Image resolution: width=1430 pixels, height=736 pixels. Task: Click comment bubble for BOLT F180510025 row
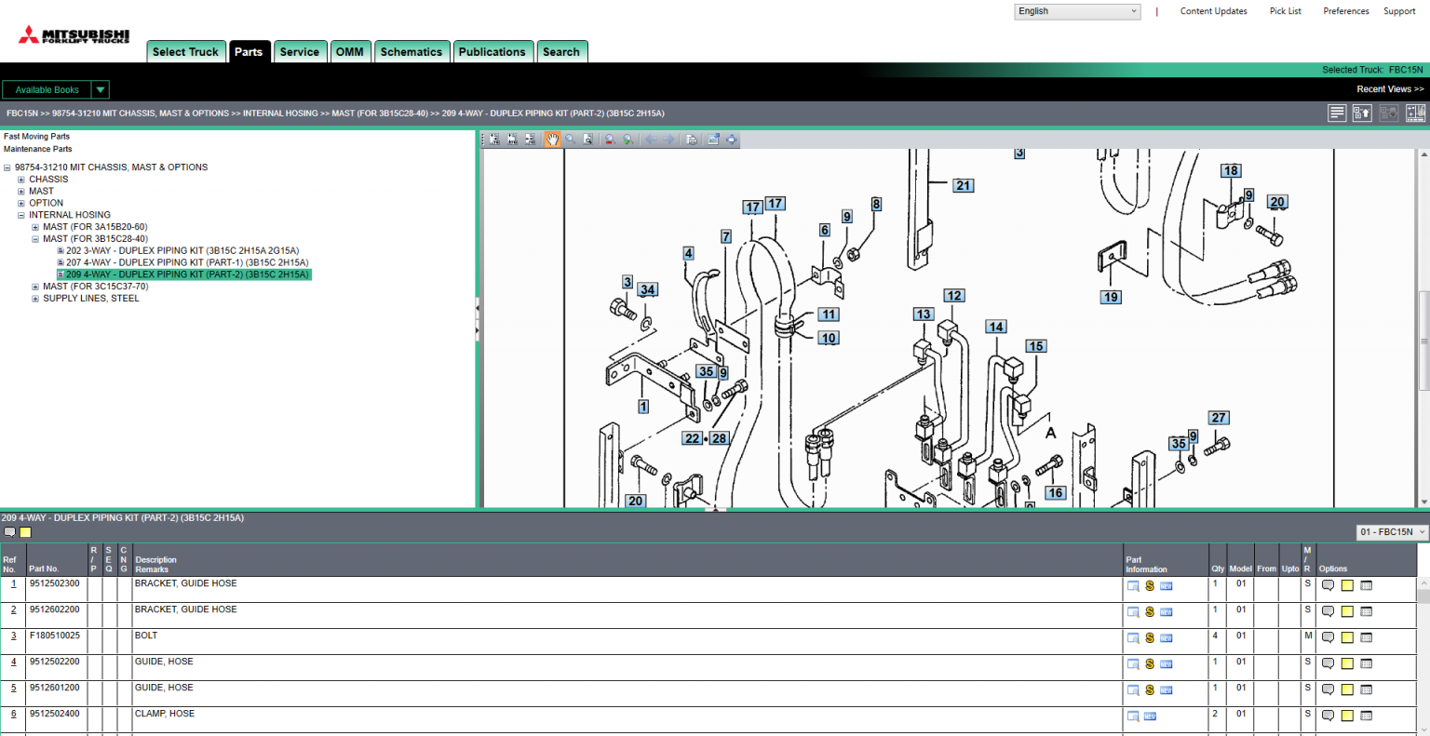(1329, 637)
